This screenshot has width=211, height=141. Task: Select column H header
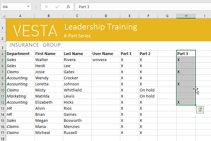[x=186, y=16]
